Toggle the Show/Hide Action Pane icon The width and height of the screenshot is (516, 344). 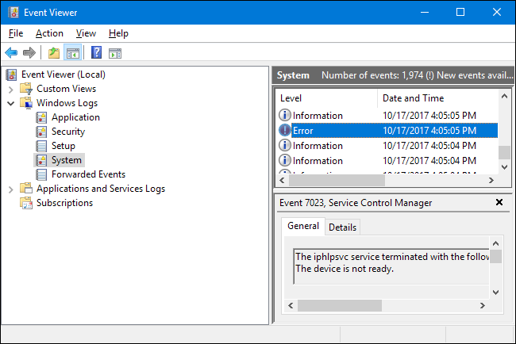click(x=115, y=53)
